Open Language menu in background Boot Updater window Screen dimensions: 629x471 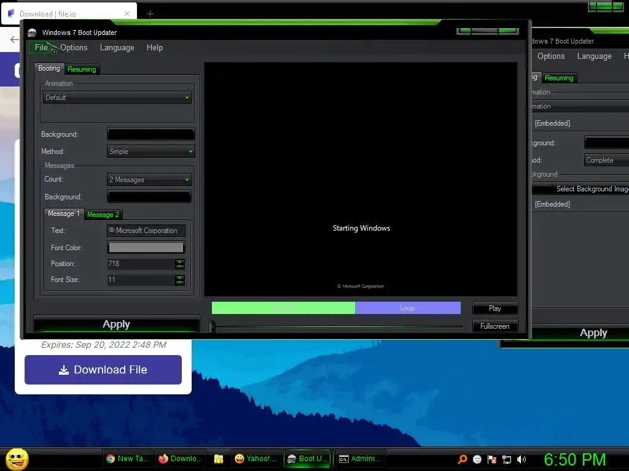click(x=595, y=56)
